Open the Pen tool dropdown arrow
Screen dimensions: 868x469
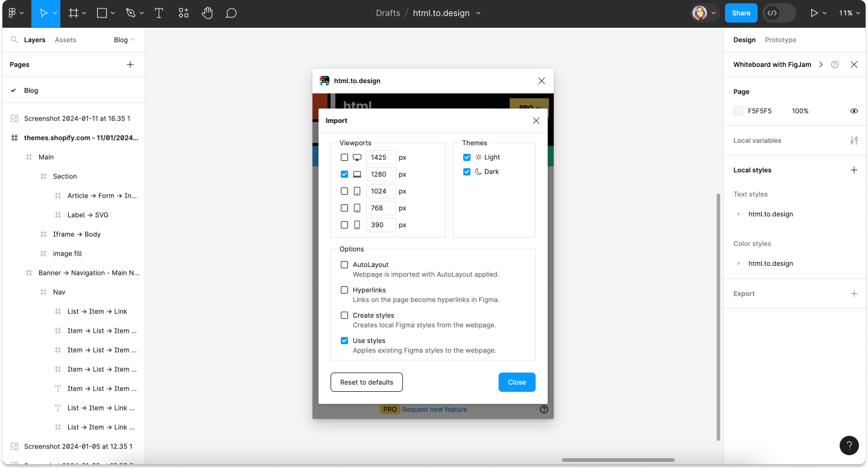click(142, 13)
